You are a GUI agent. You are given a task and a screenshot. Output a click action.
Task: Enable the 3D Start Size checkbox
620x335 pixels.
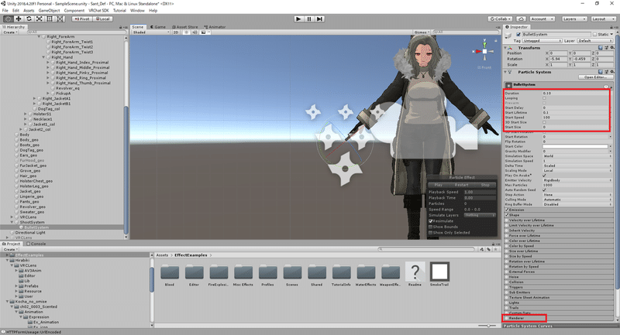(x=544, y=122)
